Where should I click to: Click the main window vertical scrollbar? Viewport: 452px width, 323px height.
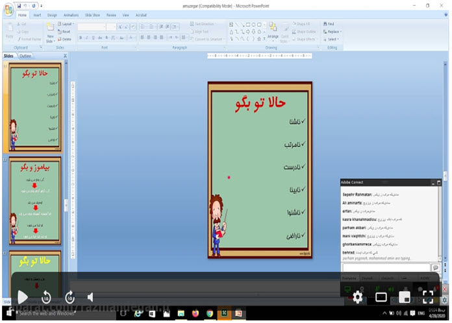[x=446, y=160]
